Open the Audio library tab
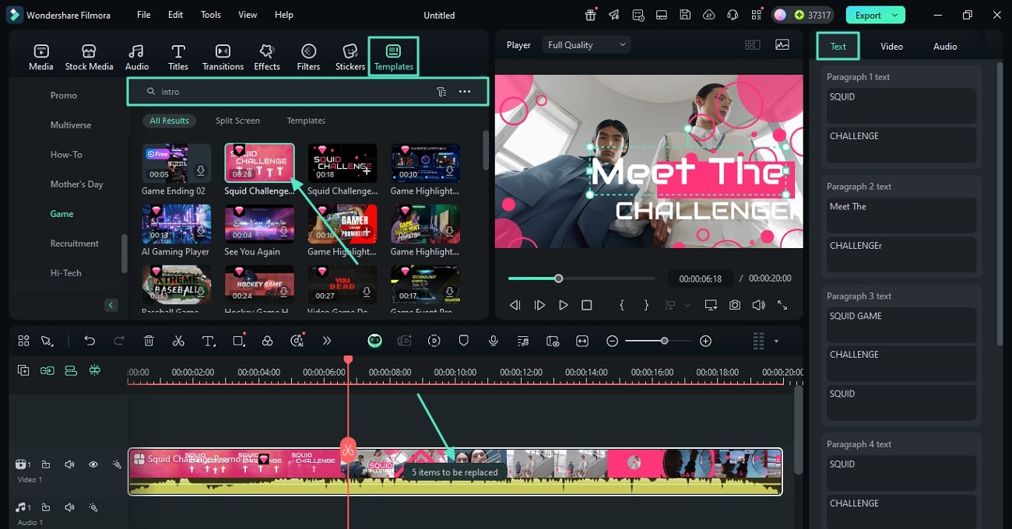Viewport: 1012px width, 529px height. tap(137, 58)
